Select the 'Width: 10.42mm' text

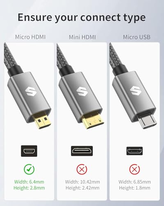(82, 182)
